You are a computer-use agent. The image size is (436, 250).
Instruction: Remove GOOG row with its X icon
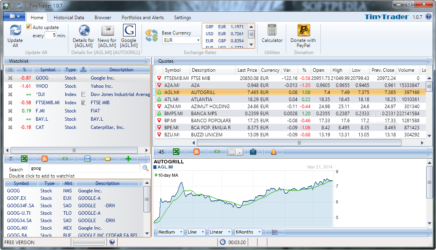10,78
